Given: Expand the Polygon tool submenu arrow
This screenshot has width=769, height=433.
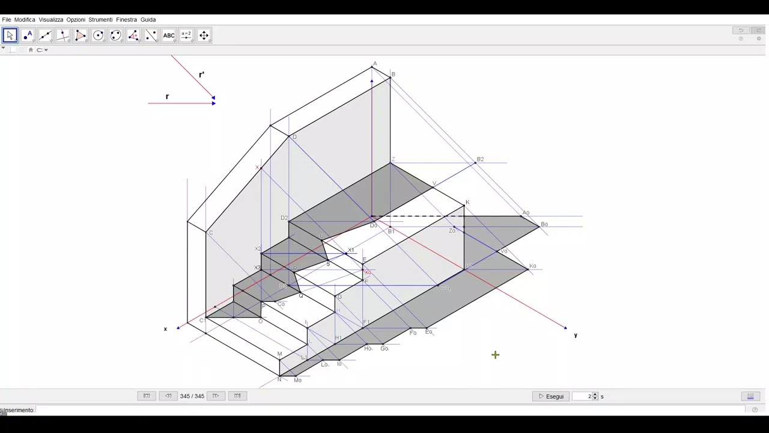Looking at the screenshot, I should tap(86, 41).
